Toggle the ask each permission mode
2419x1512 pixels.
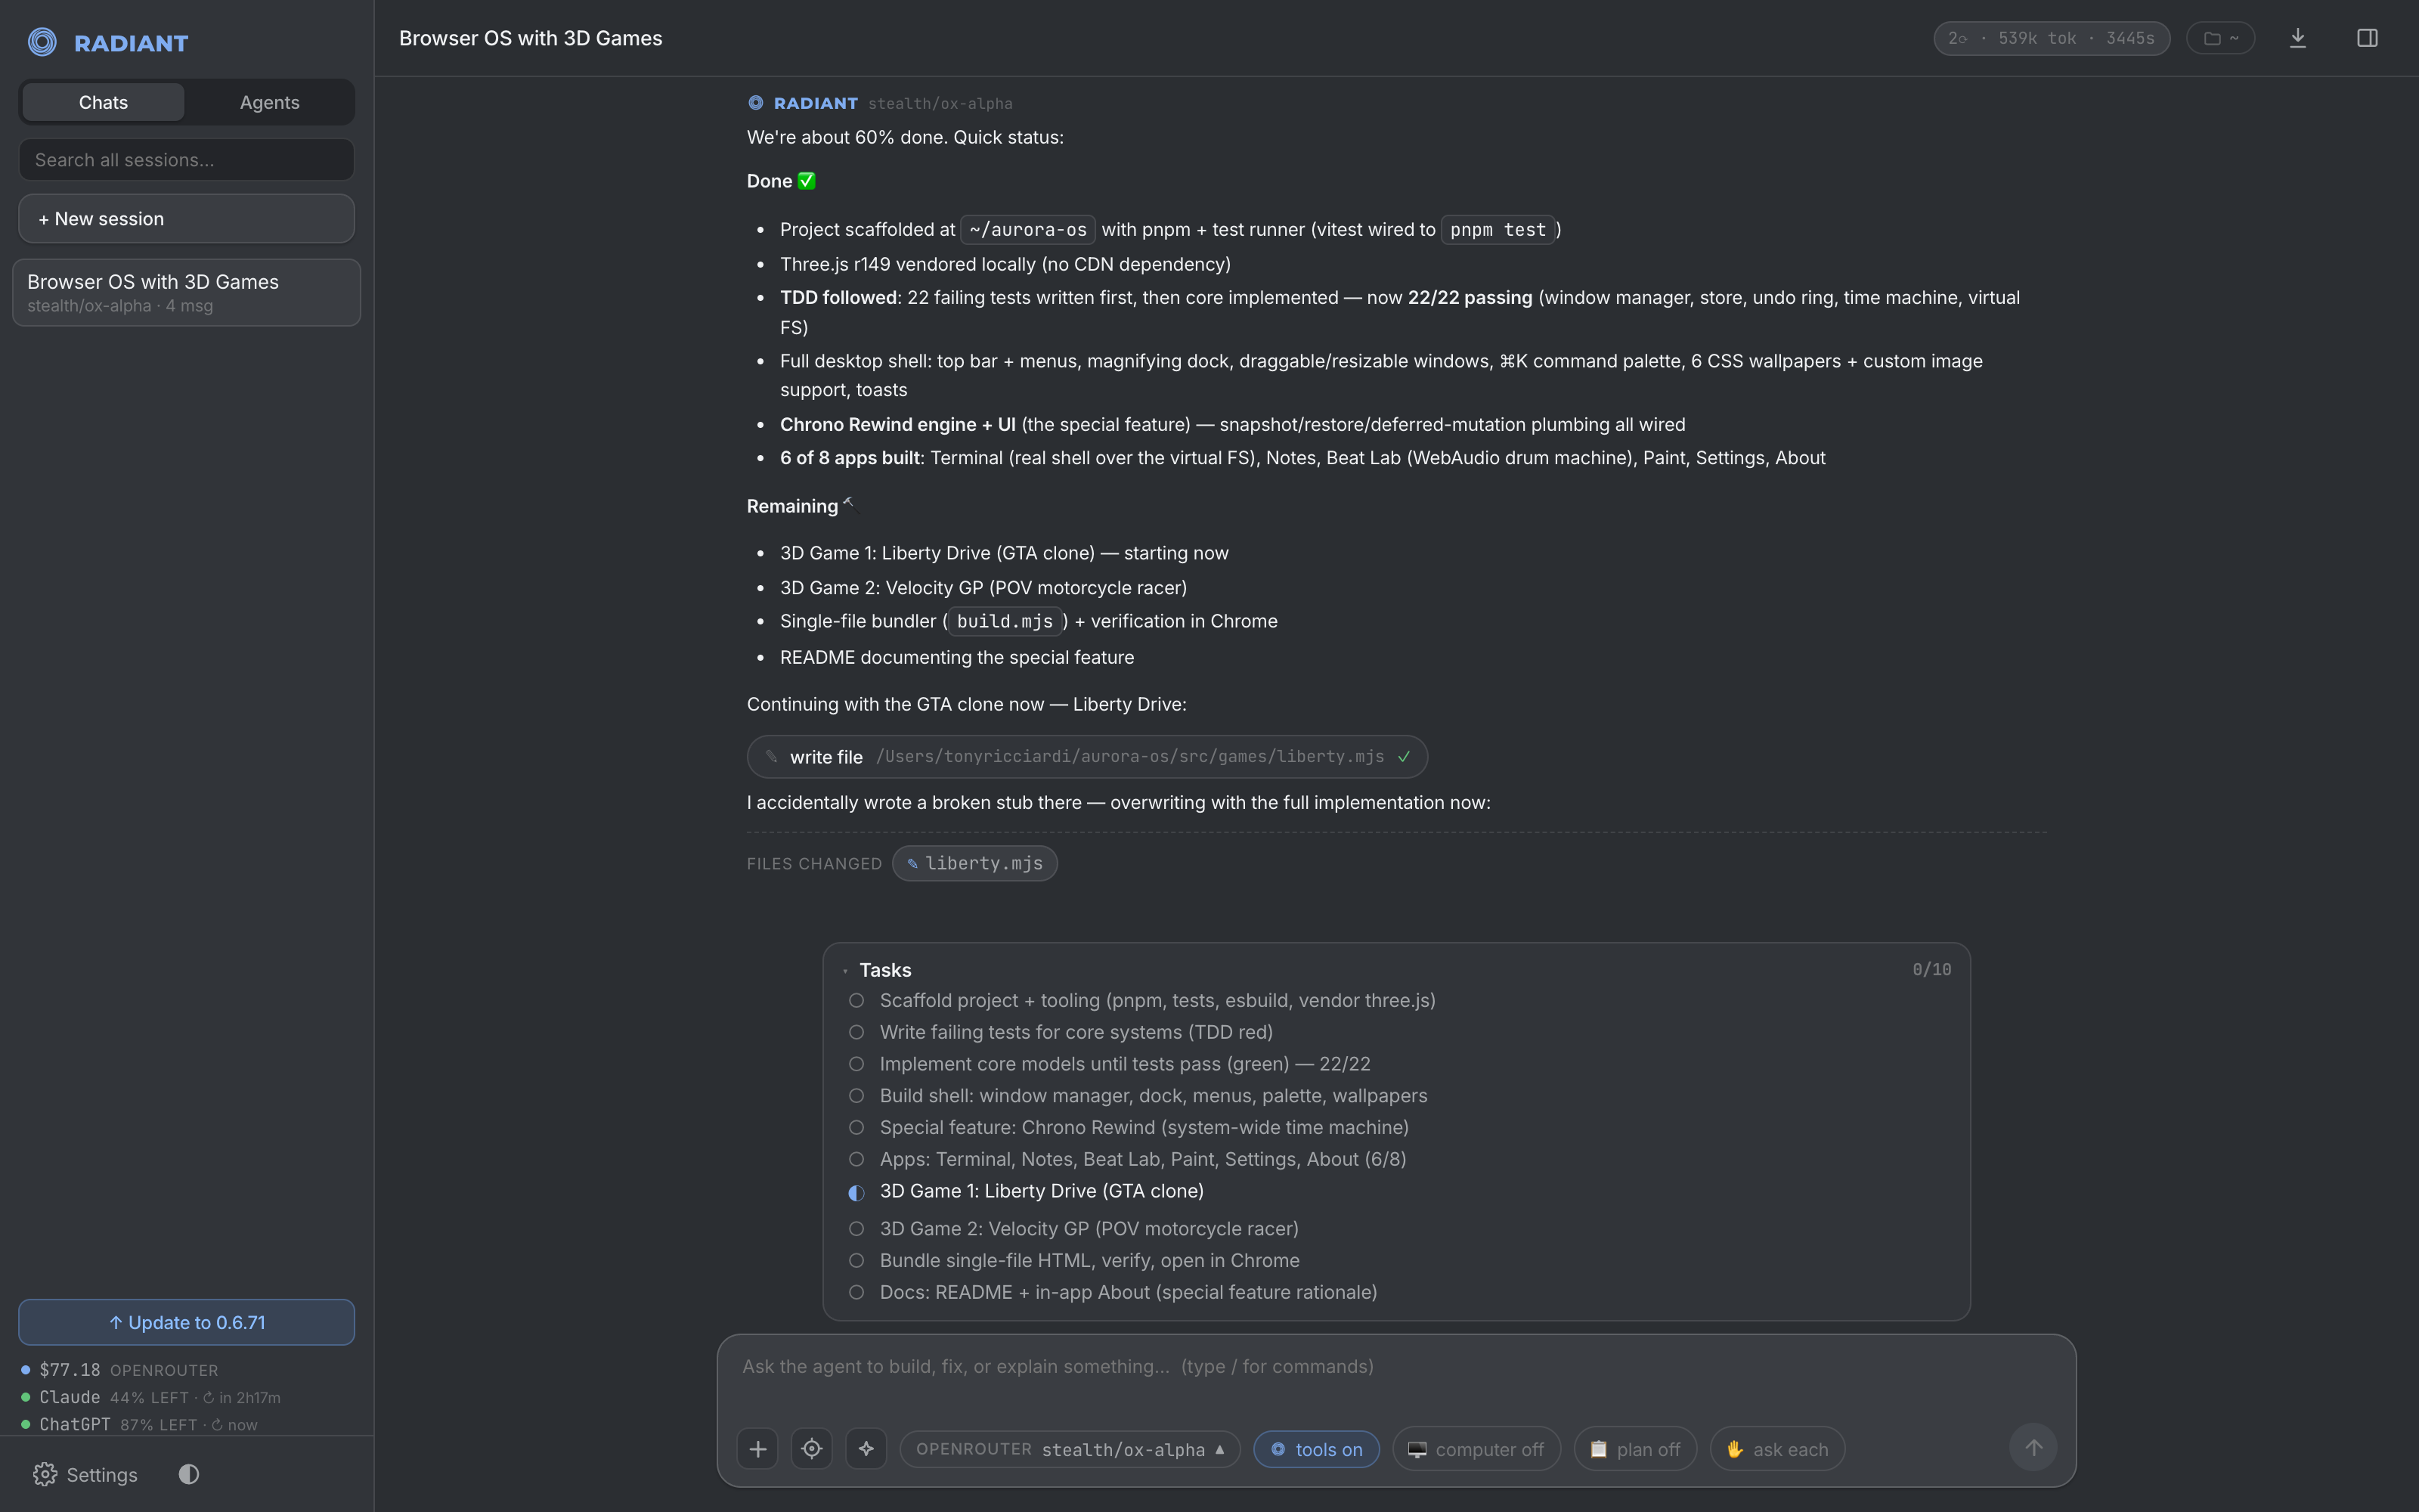pyautogui.click(x=1777, y=1449)
